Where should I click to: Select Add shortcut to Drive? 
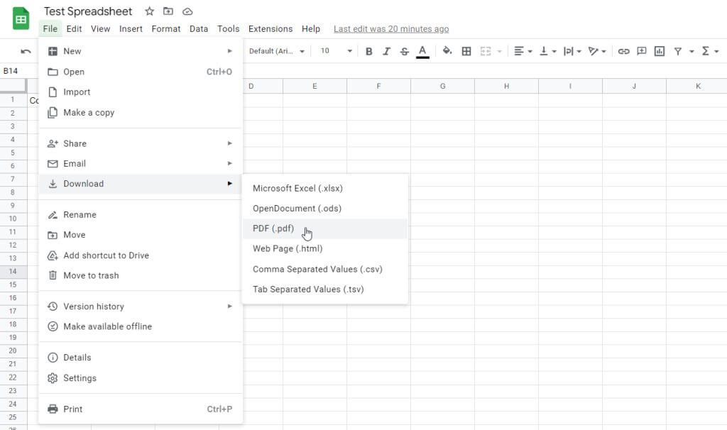tap(141, 255)
